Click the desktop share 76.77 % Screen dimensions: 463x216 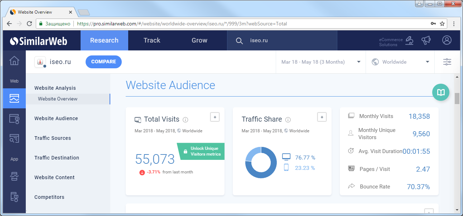305,157
